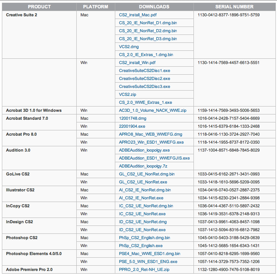The image size is (277, 274).
Task: Select the Acrobat Pro 8.0 label
Action: pyautogui.click(x=22, y=135)
